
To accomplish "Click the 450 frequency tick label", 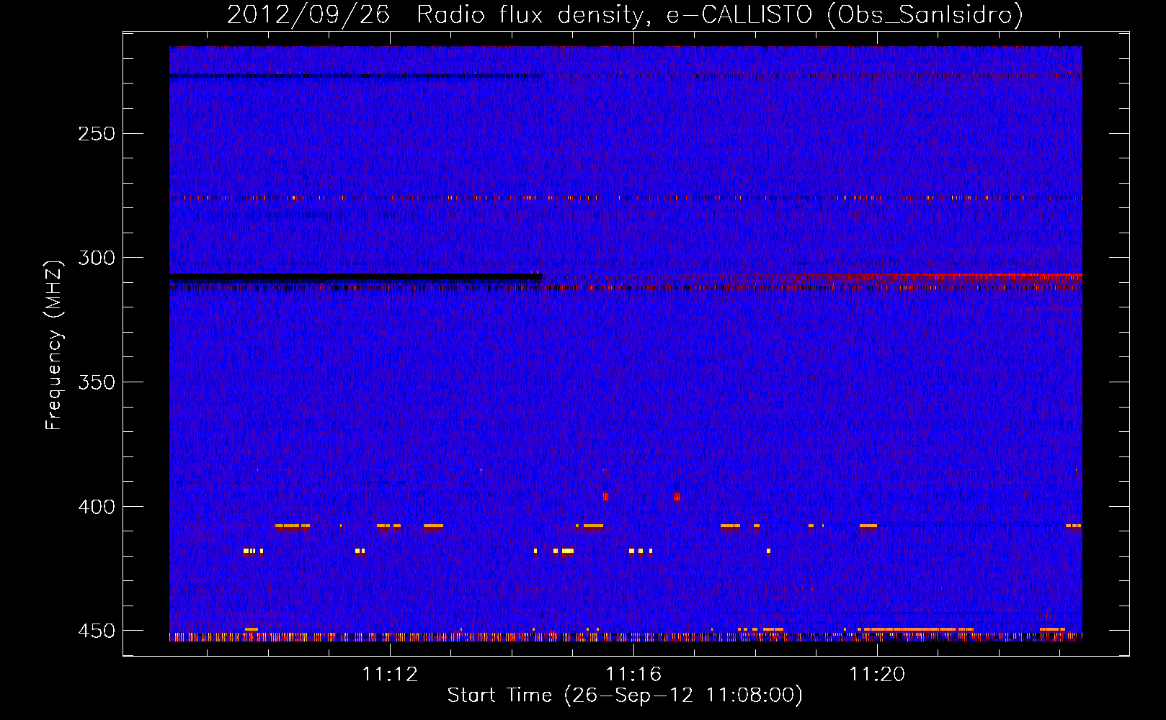I will [x=96, y=631].
